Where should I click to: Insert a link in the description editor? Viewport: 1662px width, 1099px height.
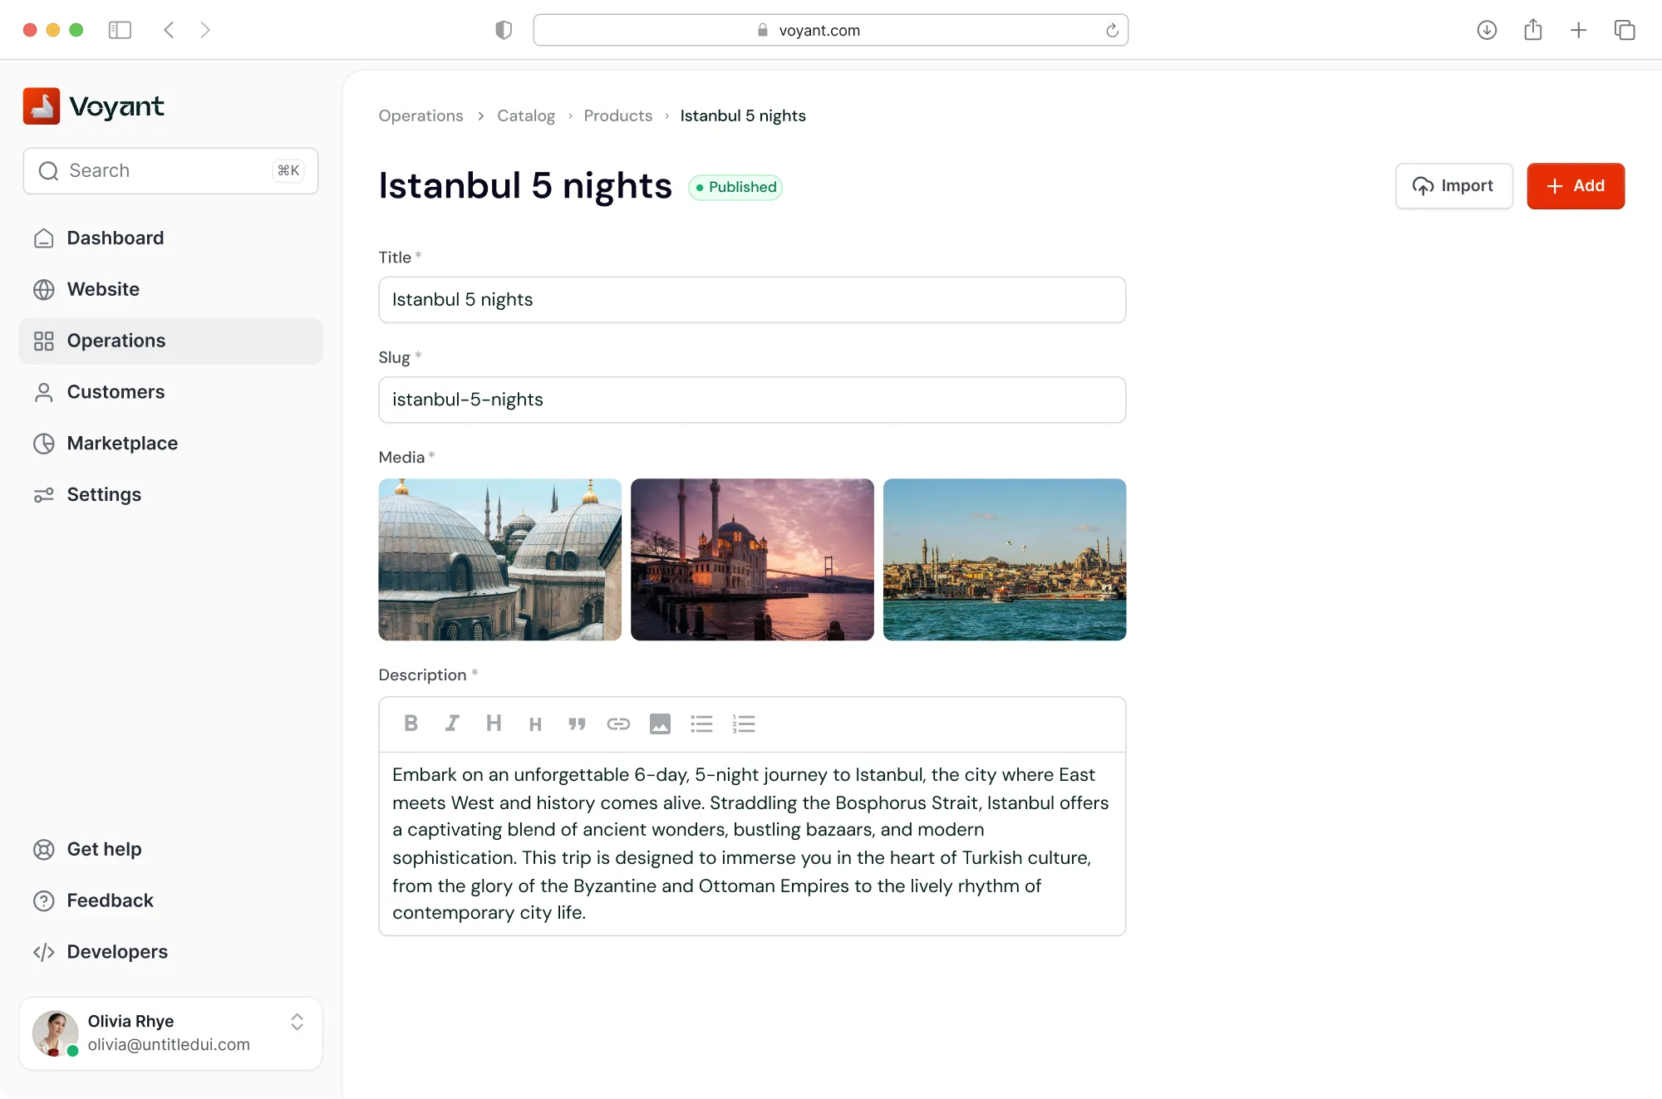click(618, 724)
